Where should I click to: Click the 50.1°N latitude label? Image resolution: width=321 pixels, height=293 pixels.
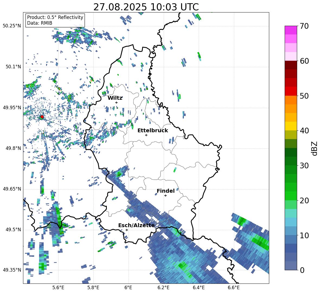point(13,67)
